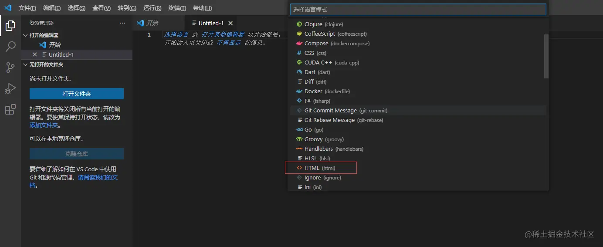The width and height of the screenshot is (603, 247).
Task: Click the Dart language icon
Action: tap(299, 72)
